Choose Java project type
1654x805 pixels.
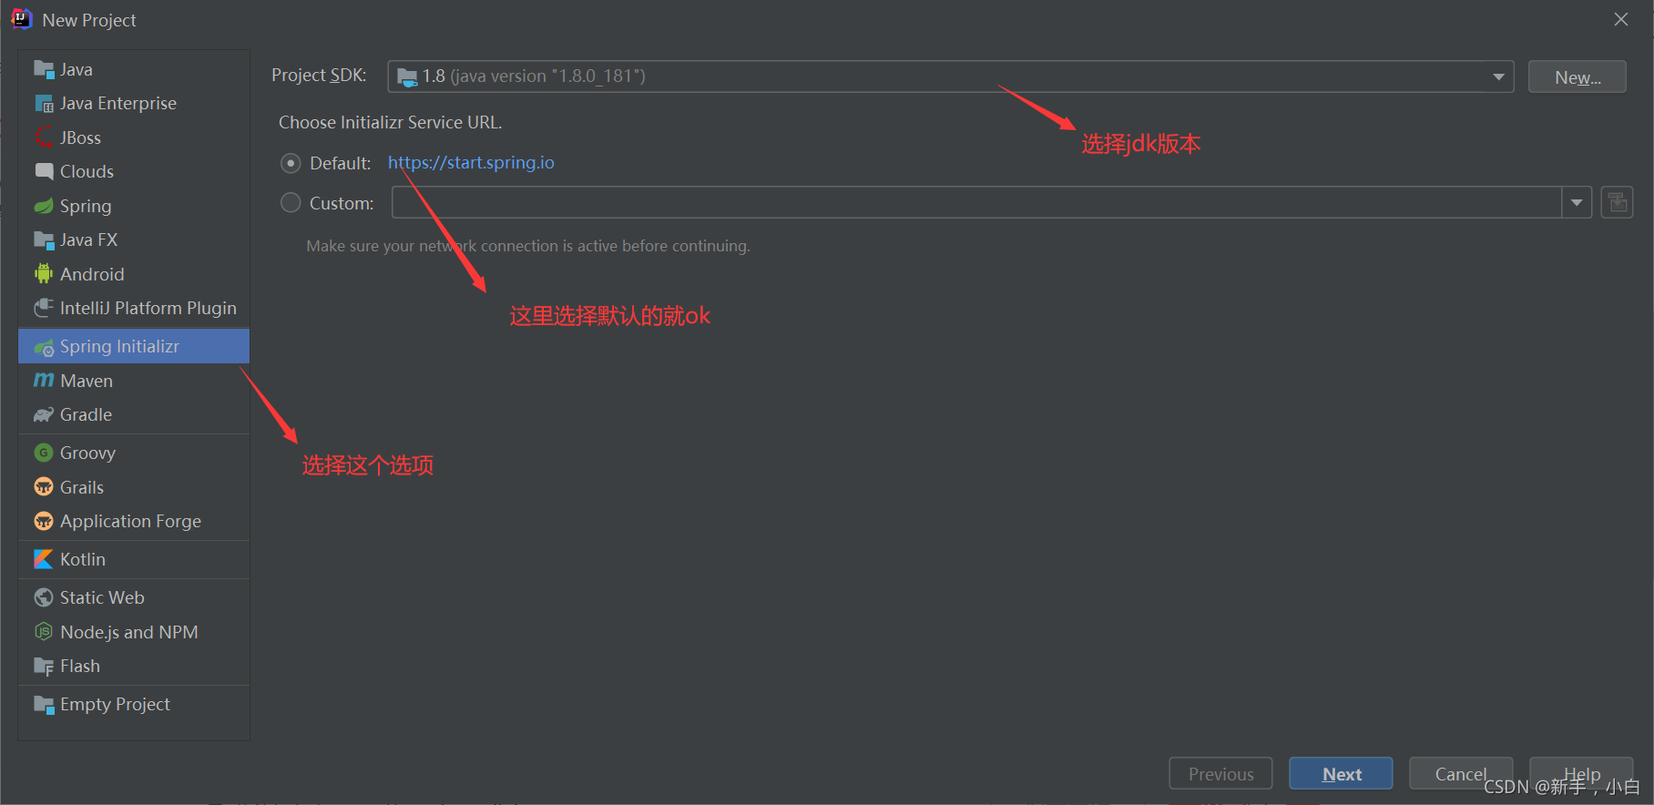tap(134, 69)
